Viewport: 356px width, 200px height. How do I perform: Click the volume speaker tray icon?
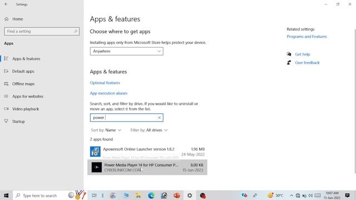click(310, 196)
